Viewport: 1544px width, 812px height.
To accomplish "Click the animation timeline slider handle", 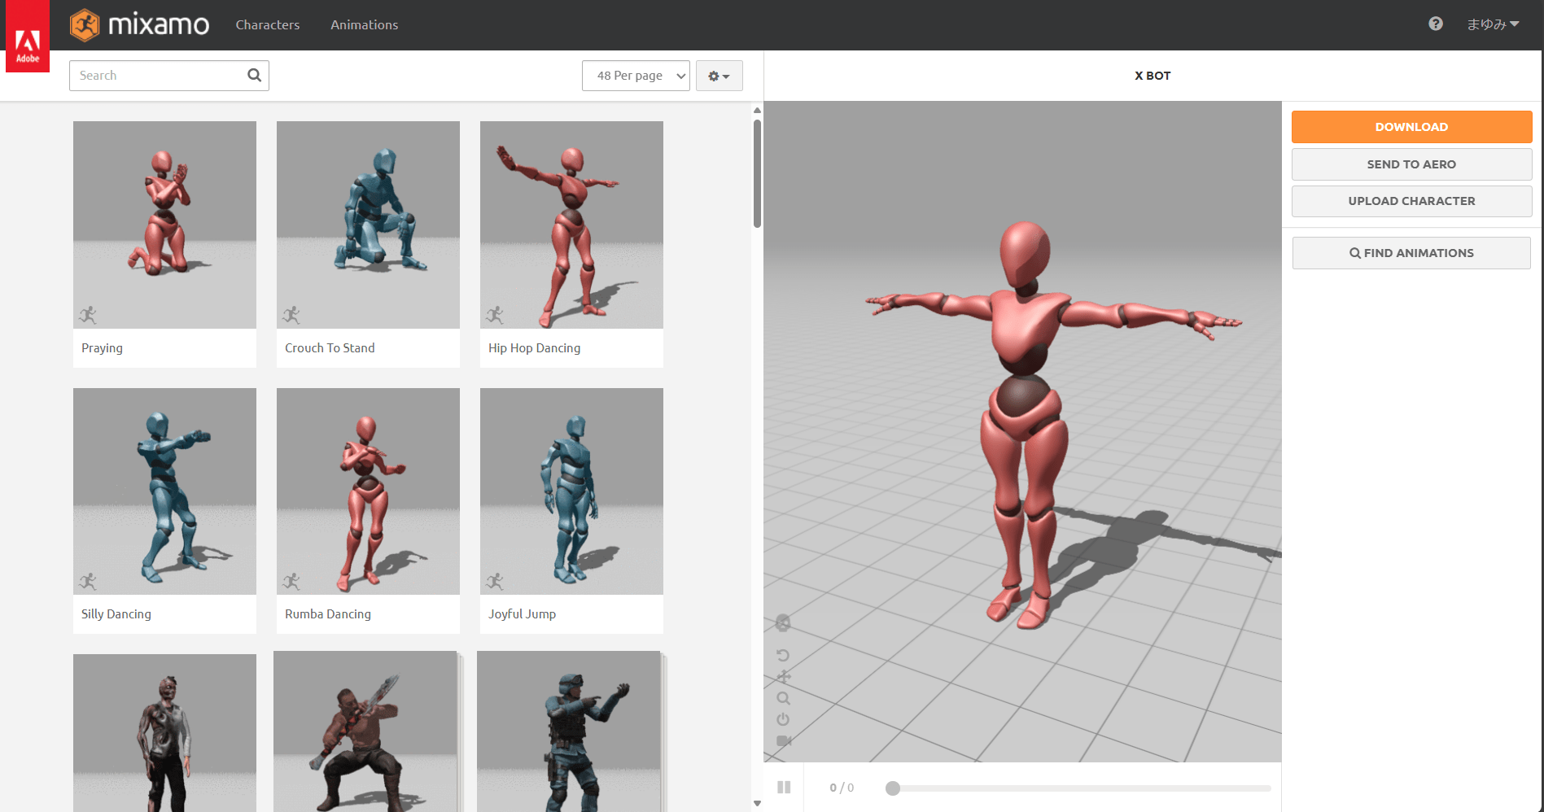I will (x=893, y=788).
